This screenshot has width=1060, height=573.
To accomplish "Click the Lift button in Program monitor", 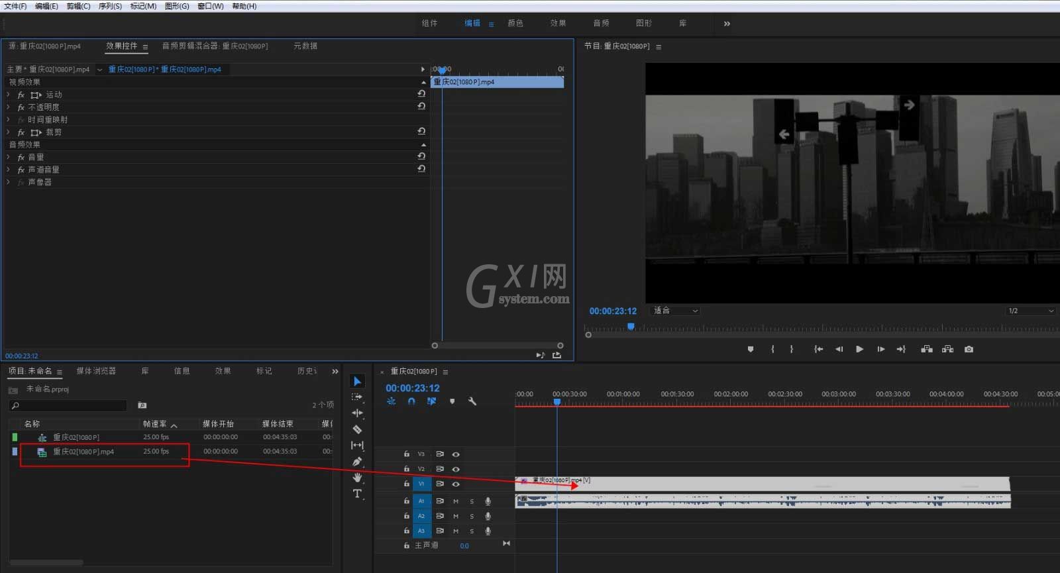I will (927, 349).
